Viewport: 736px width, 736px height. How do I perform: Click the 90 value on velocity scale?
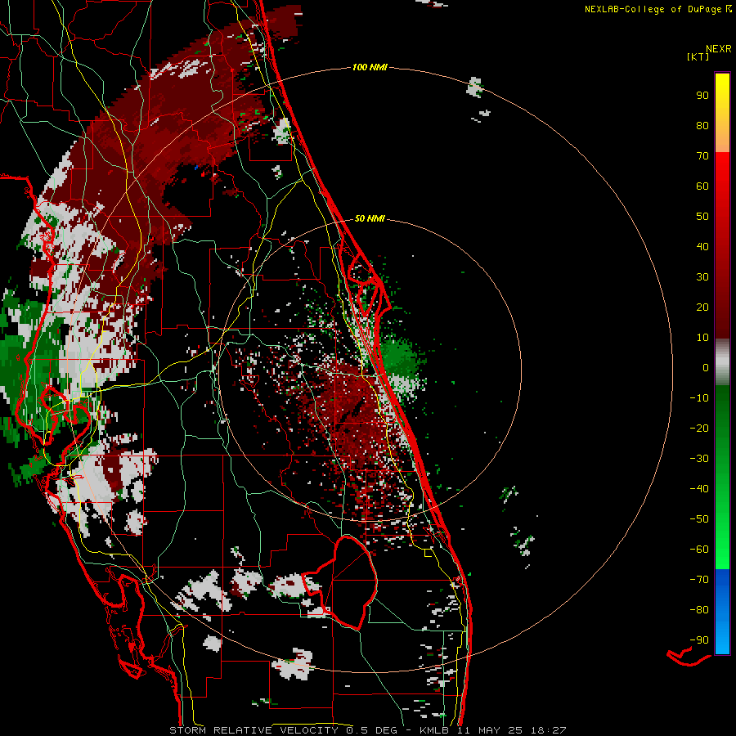pyautogui.click(x=702, y=96)
